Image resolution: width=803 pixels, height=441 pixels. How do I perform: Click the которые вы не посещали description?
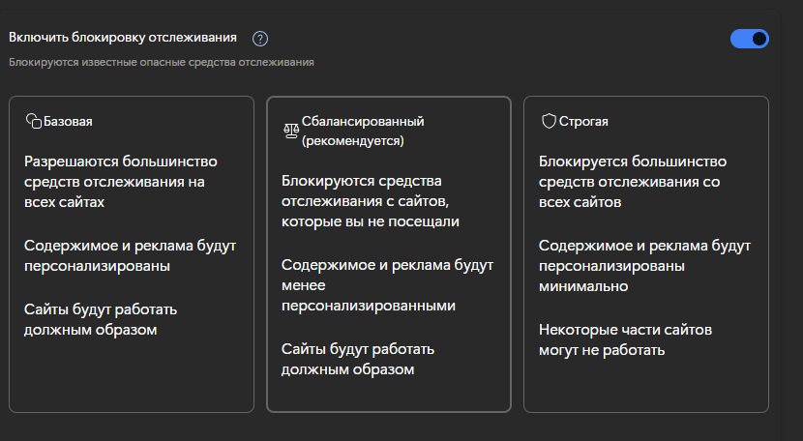[x=371, y=221]
